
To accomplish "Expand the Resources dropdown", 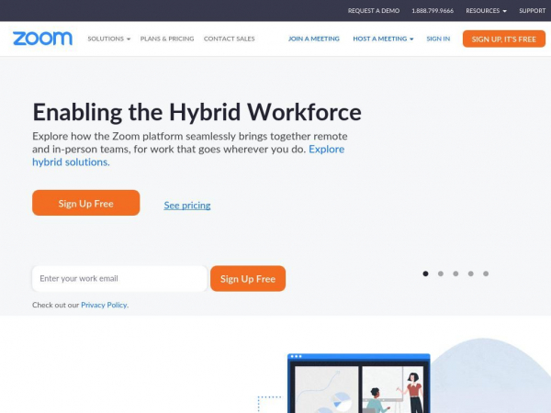I will (x=486, y=10).
